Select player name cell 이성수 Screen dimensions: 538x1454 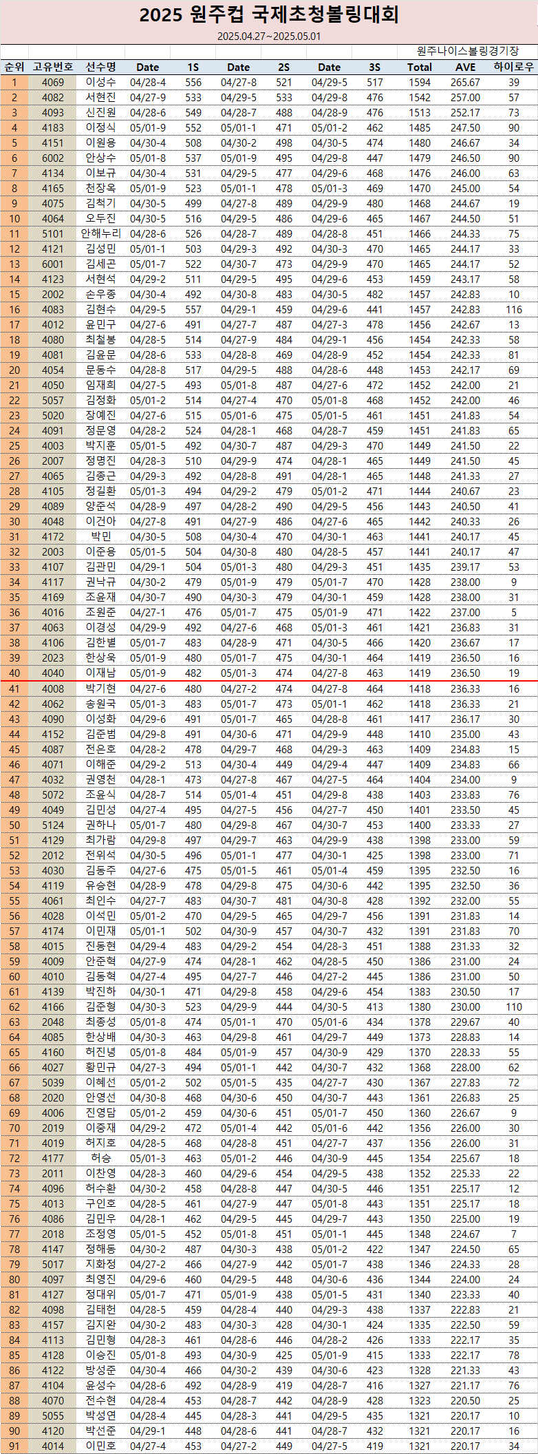click(x=100, y=83)
